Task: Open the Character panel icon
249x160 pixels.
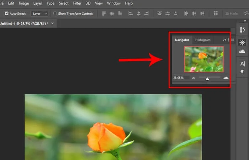Action: tap(242, 64)
